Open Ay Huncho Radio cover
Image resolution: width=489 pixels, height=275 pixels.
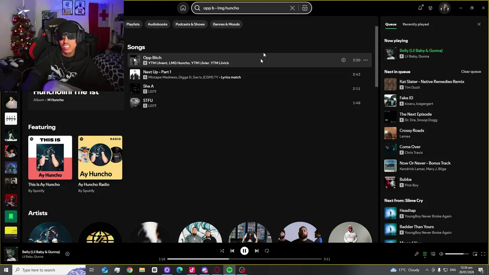pos(100,157)
